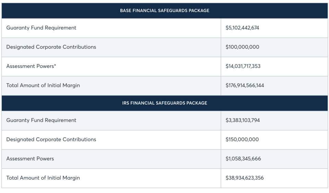Select the $14,031,717,353 assessment powers value
The height and width of the screenshot is (193, 329).
click(x=243, y=66)
